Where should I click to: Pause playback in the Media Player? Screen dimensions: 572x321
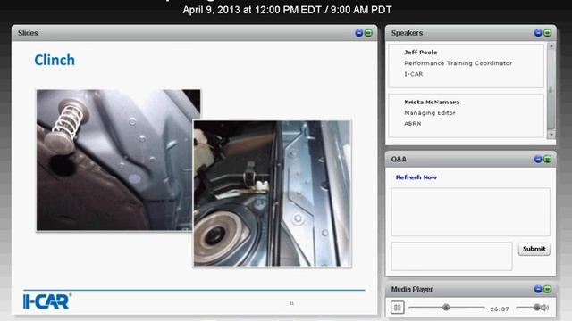click(x=397, y=308)
